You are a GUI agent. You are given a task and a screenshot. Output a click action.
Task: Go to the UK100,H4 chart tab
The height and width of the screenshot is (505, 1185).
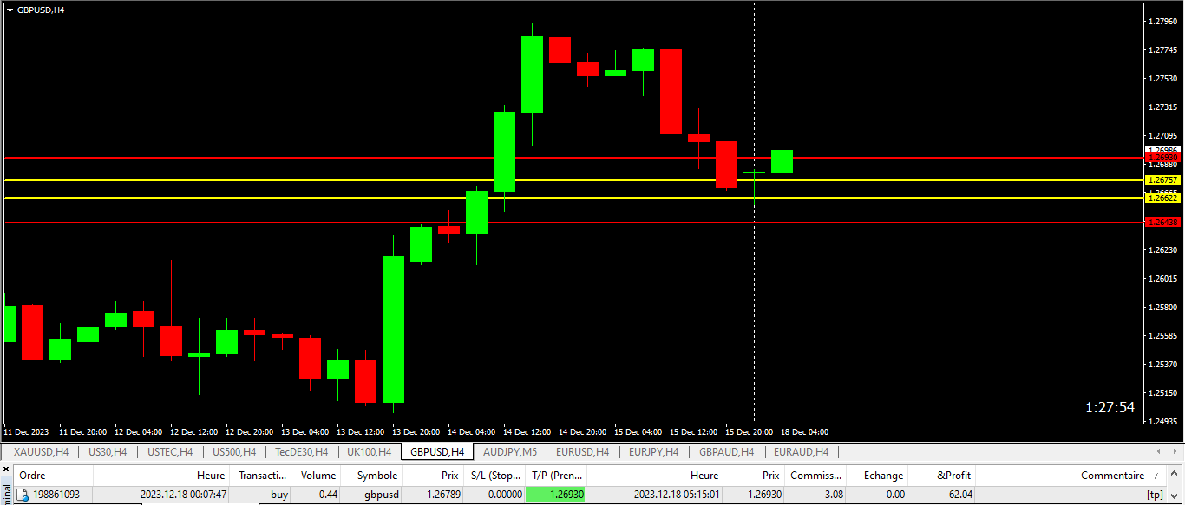pos(369,452)
